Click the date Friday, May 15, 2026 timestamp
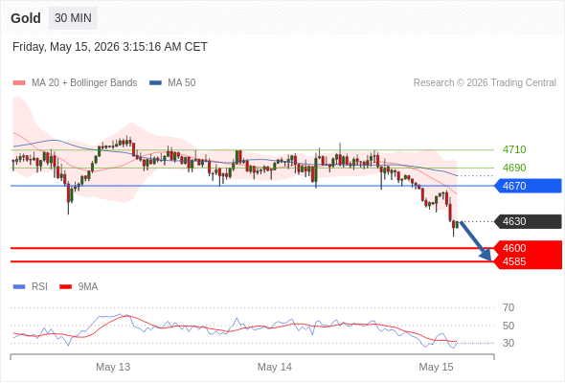The image size is (565, 383). tap(110, 47)
